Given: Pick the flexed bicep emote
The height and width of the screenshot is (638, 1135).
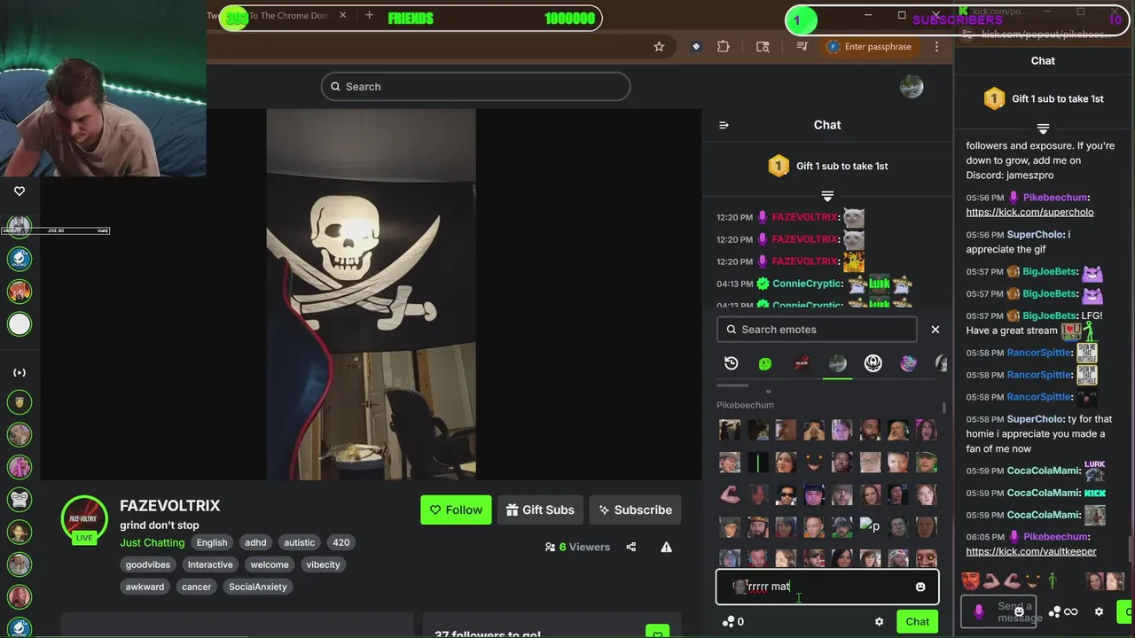Looking at the screenshot, I should (730, 494).
